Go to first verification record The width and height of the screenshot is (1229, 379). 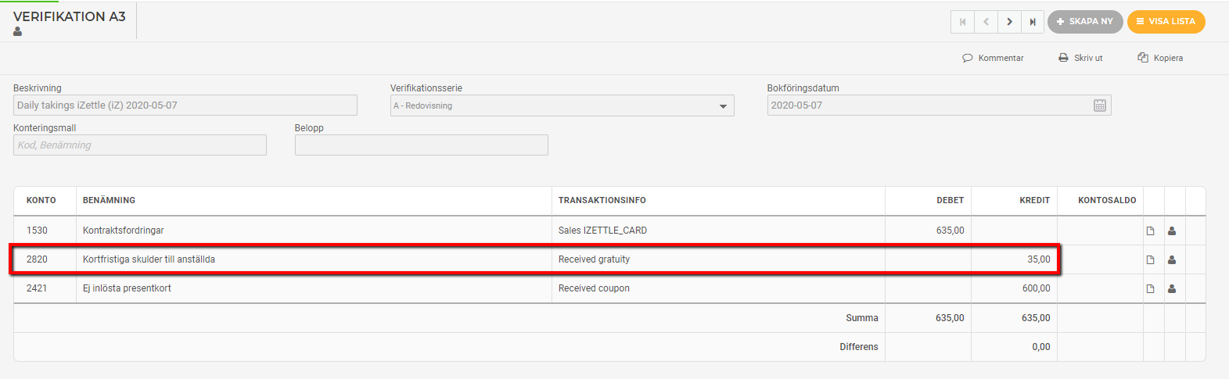click(962, 22)
